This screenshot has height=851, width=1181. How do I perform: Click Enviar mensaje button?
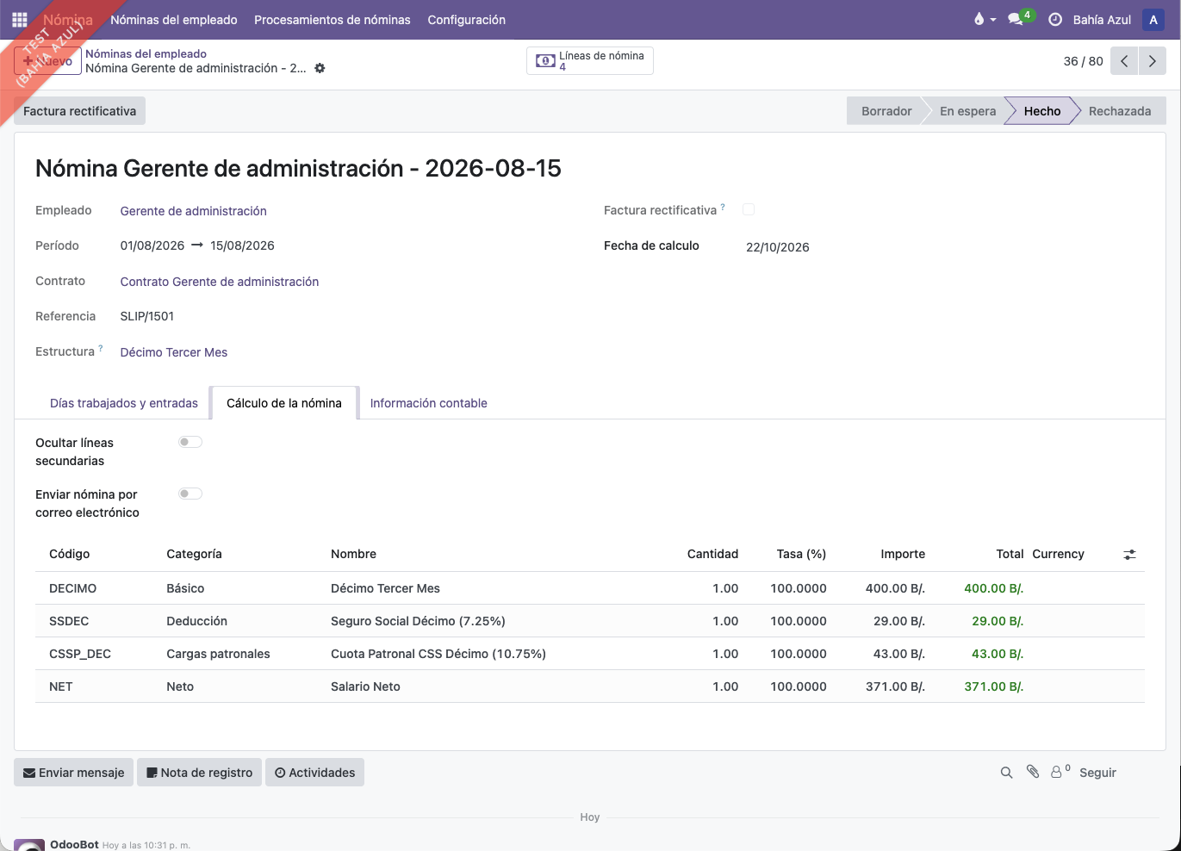74,773
